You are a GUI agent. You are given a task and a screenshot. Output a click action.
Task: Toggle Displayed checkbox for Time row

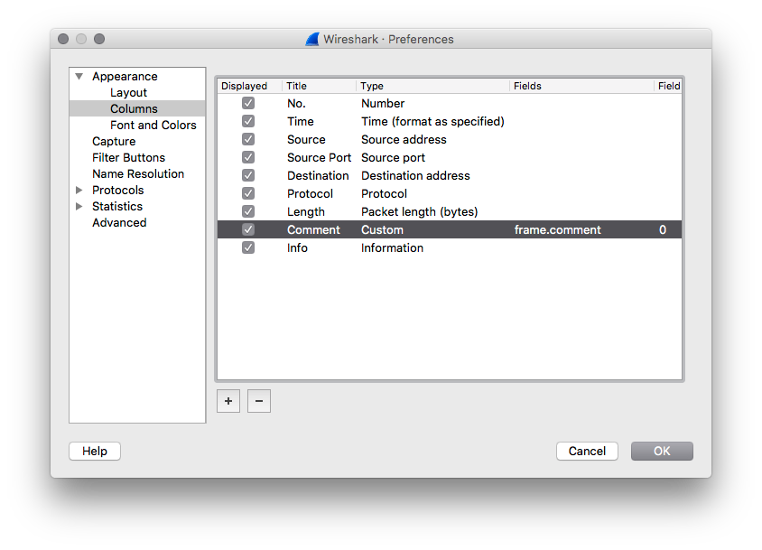(248, 121)
